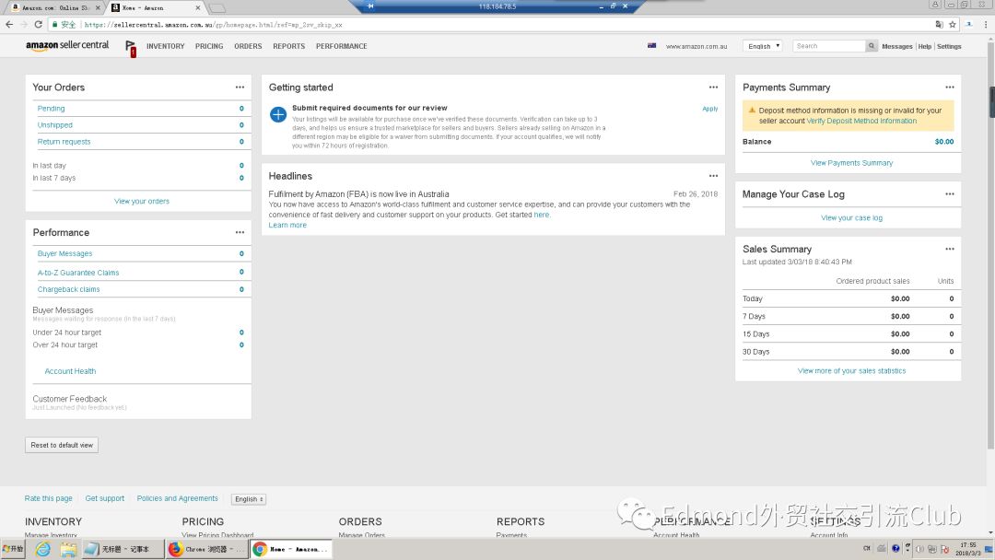Screen dimensions: 995x560
Task: Click the Unshipped orders link
Action: pos(54,125)
